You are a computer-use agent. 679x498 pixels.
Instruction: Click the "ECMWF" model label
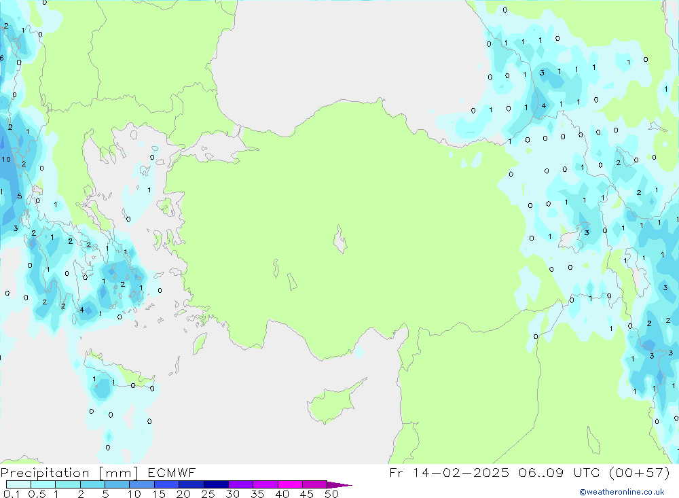coord(172,473)
